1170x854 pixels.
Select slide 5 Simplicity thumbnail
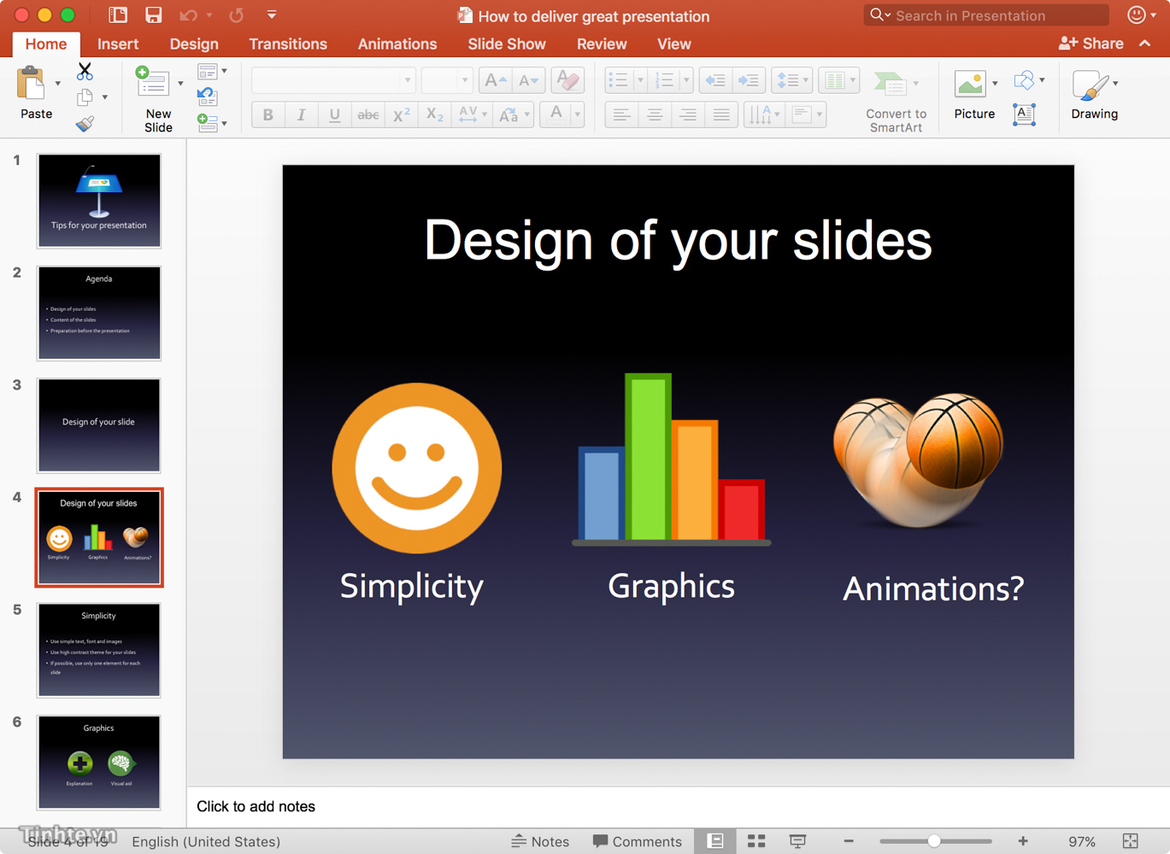99,650
